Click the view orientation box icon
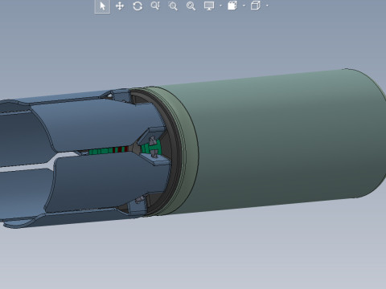 pos(232,6)
